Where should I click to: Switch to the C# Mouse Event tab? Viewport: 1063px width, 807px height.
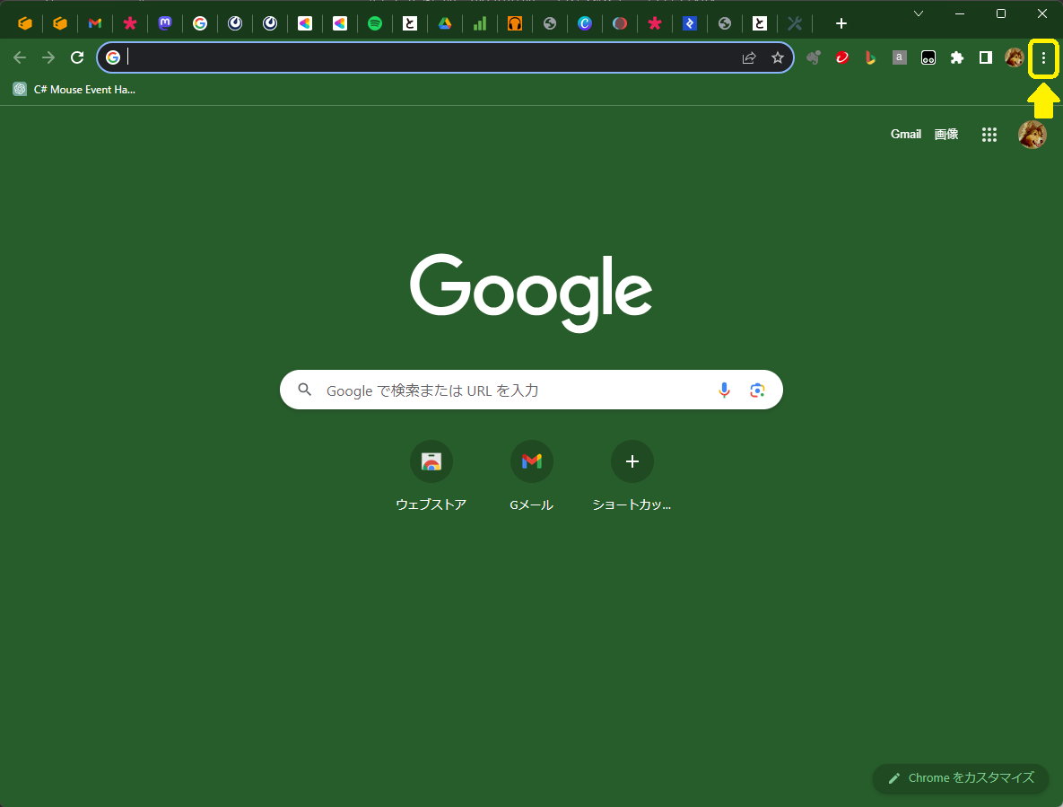coord(74,89)
